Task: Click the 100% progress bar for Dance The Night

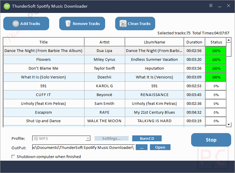Action: 216,51
